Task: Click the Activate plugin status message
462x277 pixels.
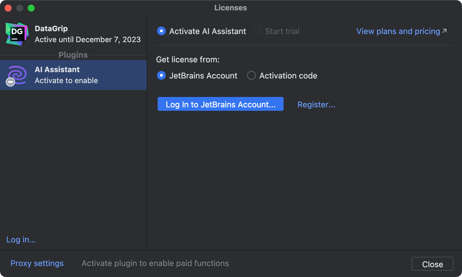Action: pos(155,263)
